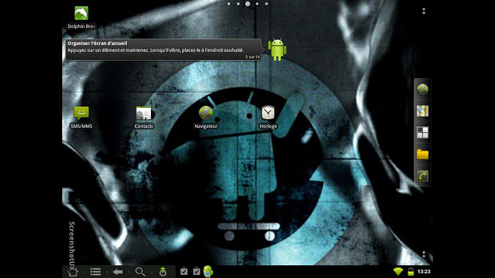
Task: Open the yellow folder file manager
Action: 422,154
